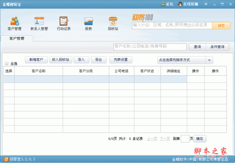The image size is (235, 163).
Task: Open the 客户管理 customer management icon
Action: pyautogui.click(x=15, y=21)
